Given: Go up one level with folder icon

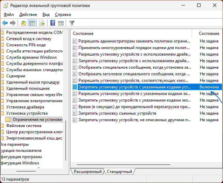Looking at the screenshot, I should tap(24, 23).
